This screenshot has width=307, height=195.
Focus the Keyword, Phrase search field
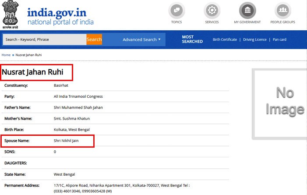click(44, 39)
